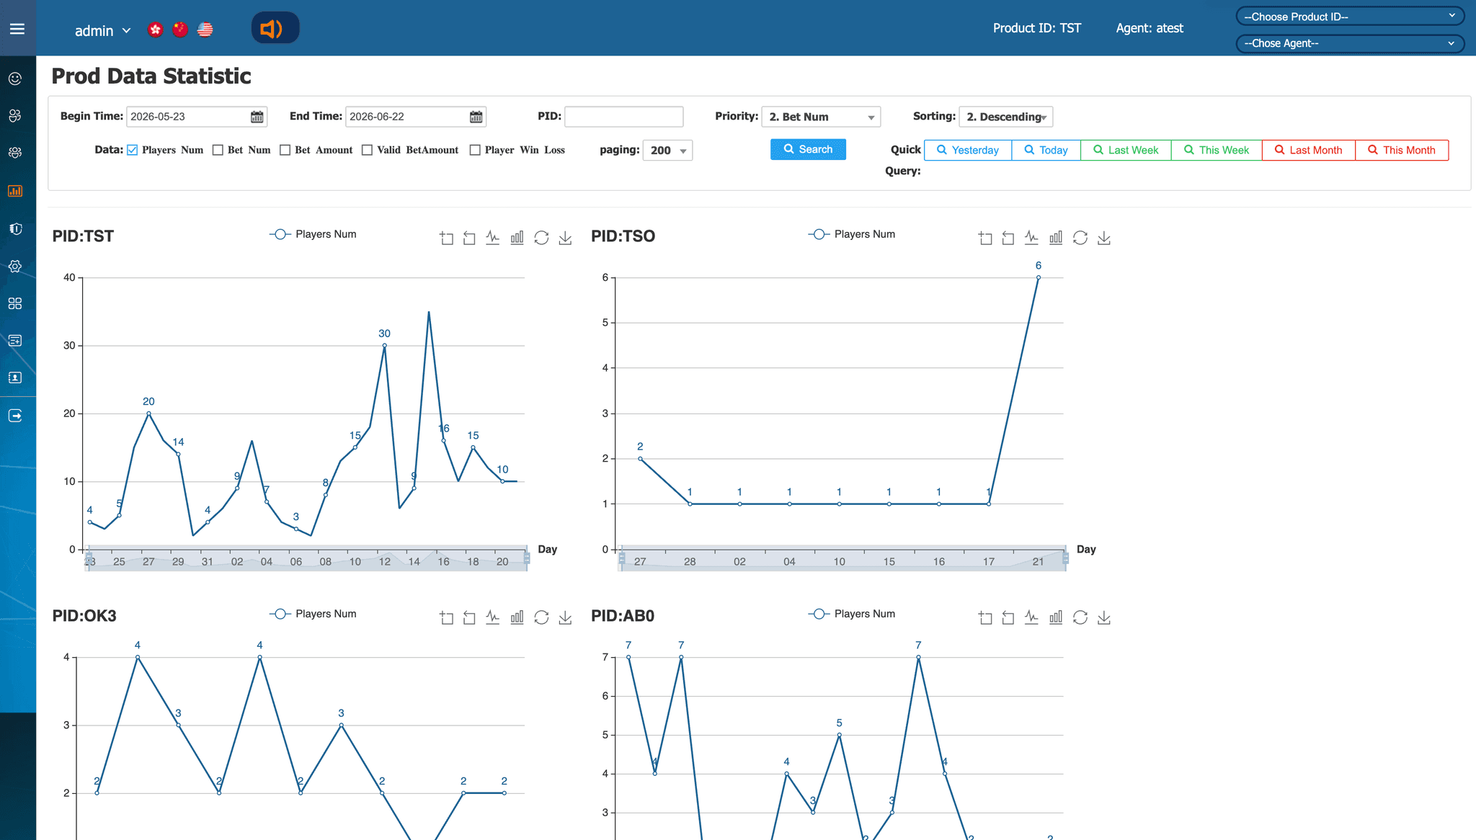The image size is (1476, 840).
Task: Activate area zoom on the PID:TSO chart
Action: pyautogui.click(x=985, y=238)
